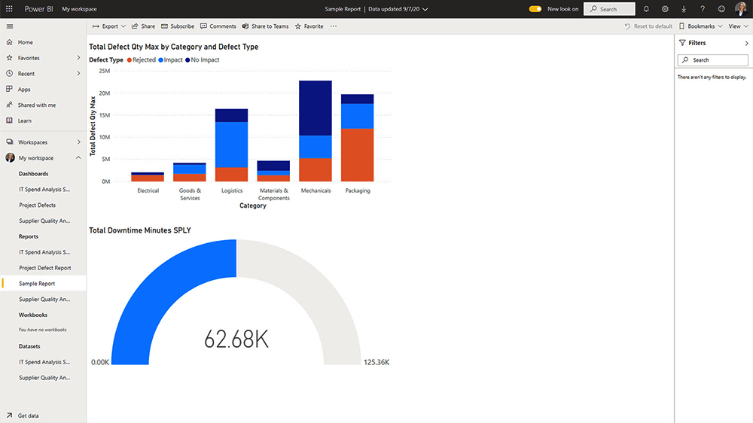This screenshot has height=423, width=753.
Task: Click the Share to Teams button
Action: coord(265,26)
